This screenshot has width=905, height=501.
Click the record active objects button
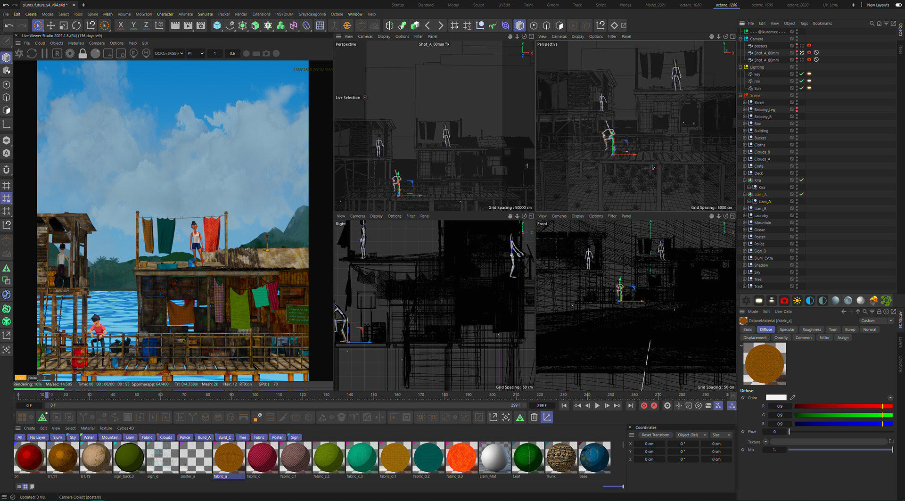pyautogui.click(x=644, y=405)
